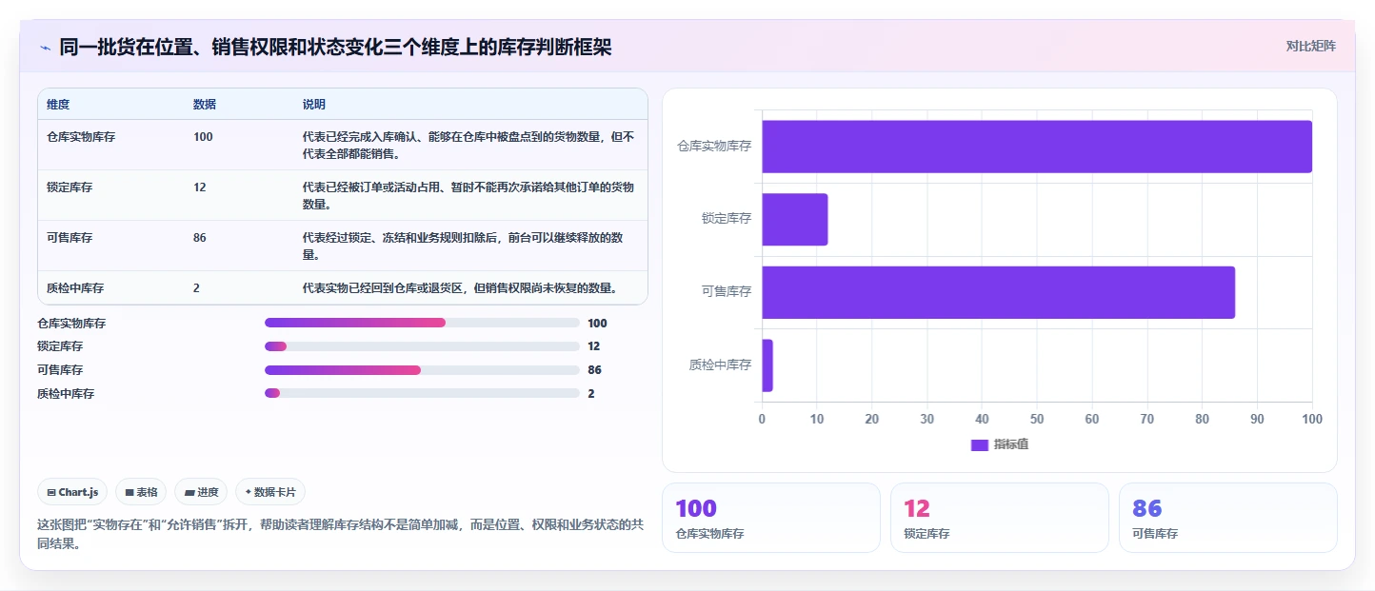Click the 数据 table column header
Image resolution: width=1375 pixels, height=591 pixels.
[205, 104]
